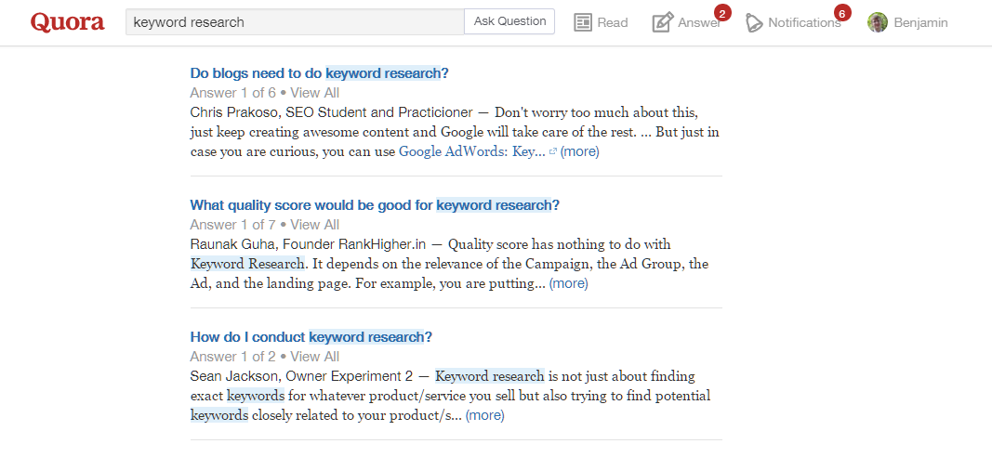Screen dimensions: 992x457
Task: Open the Answer pencil icon
Action: tap(662, 22)
